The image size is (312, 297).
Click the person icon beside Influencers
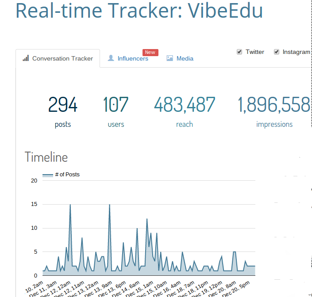[x=111, y=58]
